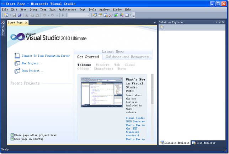Select the Web category
This screenshot has height=154, width=229.
click(x=117, y=65)
